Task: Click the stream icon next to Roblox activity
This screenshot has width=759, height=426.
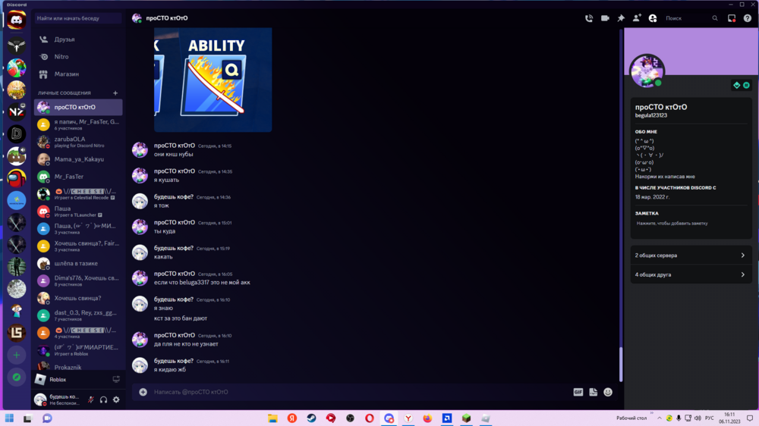Action: pyautogui.click(x=116, y=380)
